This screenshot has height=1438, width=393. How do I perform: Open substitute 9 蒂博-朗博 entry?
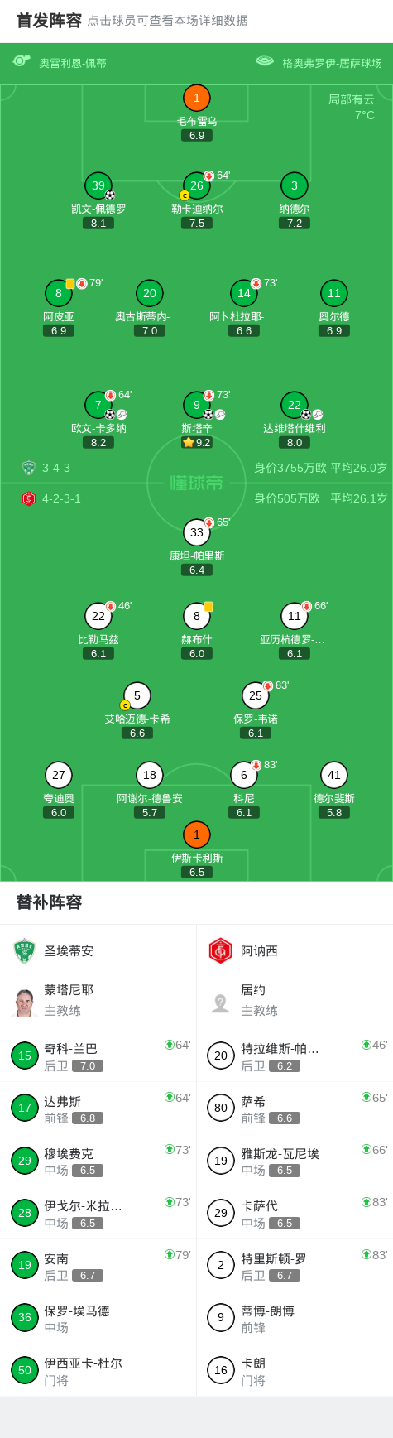point(295,1318)
